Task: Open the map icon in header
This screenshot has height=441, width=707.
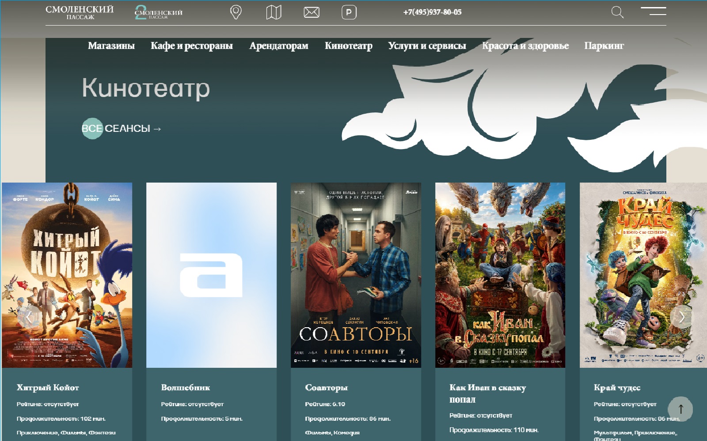Action: [274, 12]
